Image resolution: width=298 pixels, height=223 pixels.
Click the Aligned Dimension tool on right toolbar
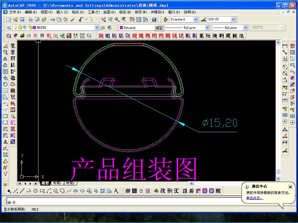coord(285,52)
